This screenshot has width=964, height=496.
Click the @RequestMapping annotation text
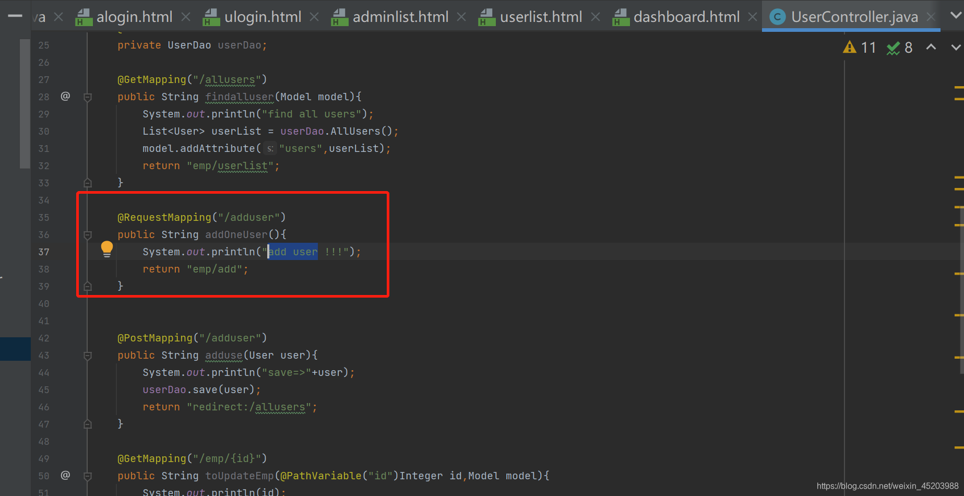pos(164,217)
